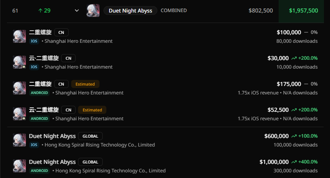Click the 二重螺旋 Android game icon
Screen dimensions: 330x178
click(x=19, y=88)
